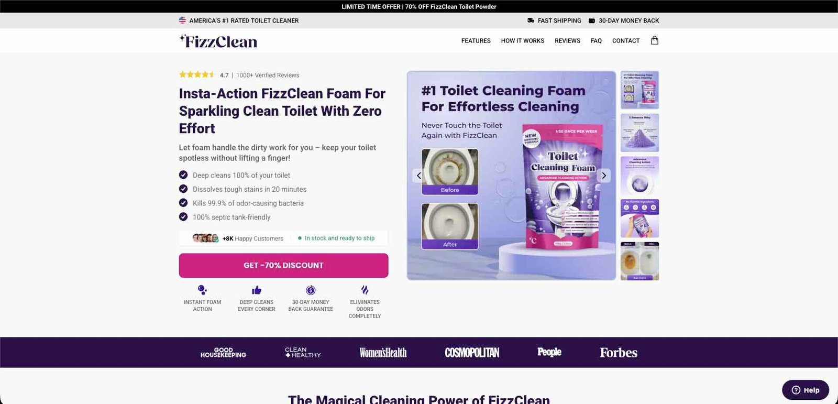Open the Help chat button
Screen dimensions: 838x404
click(x=806, y=390)
